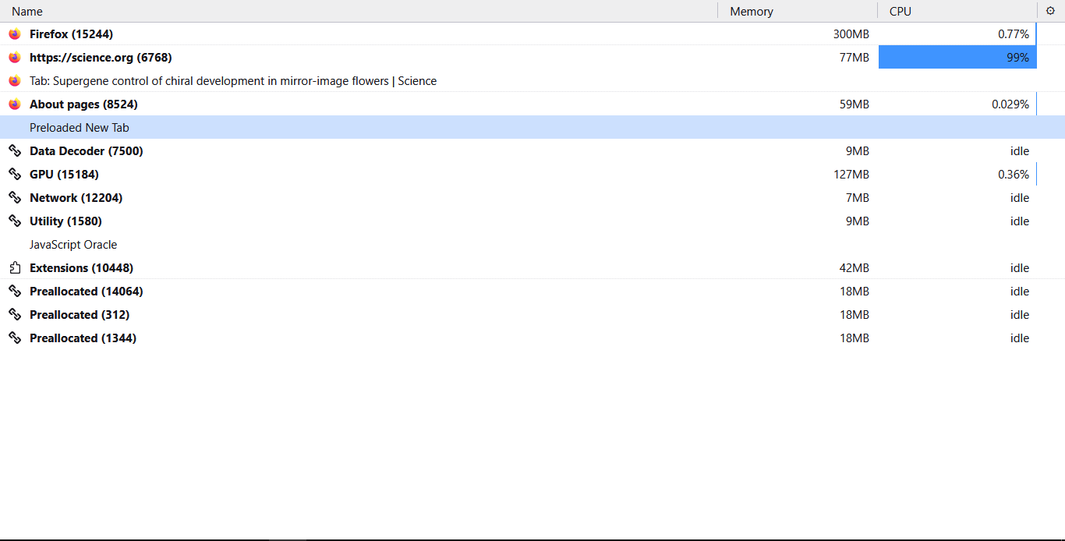This screenshot has width=1065, height=541.
Task: Open the gear settings icon in header
Action: point(1050,11)
